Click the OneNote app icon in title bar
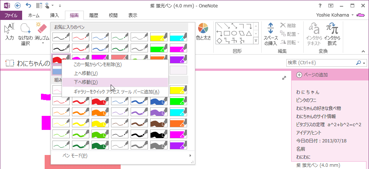369x169 pixels. pyautogui.click(x=7, y=6)
